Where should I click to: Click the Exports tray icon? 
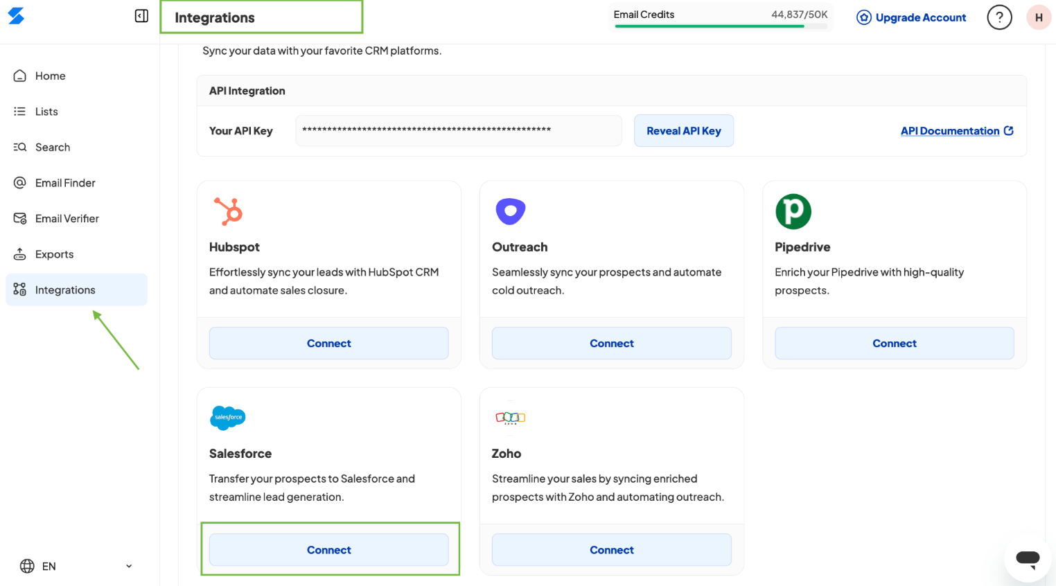pos(20,254)
